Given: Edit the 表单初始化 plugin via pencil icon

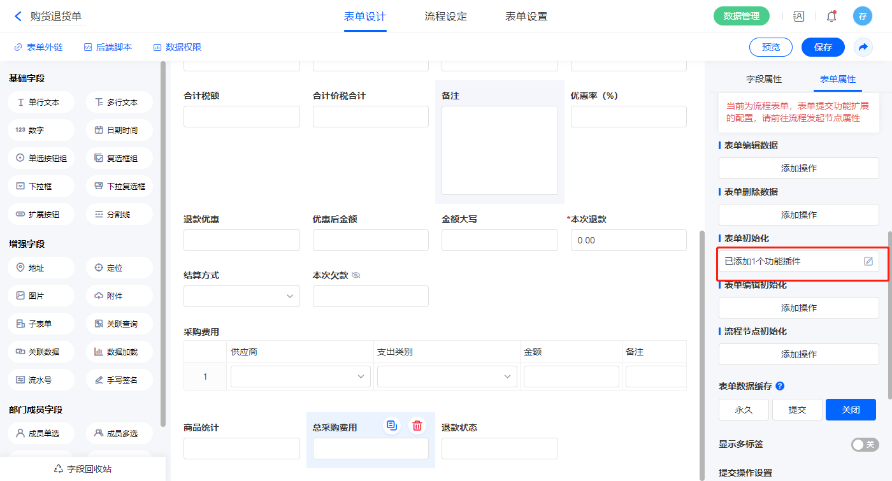Looking at the screenshot, I should coord(868,261).
